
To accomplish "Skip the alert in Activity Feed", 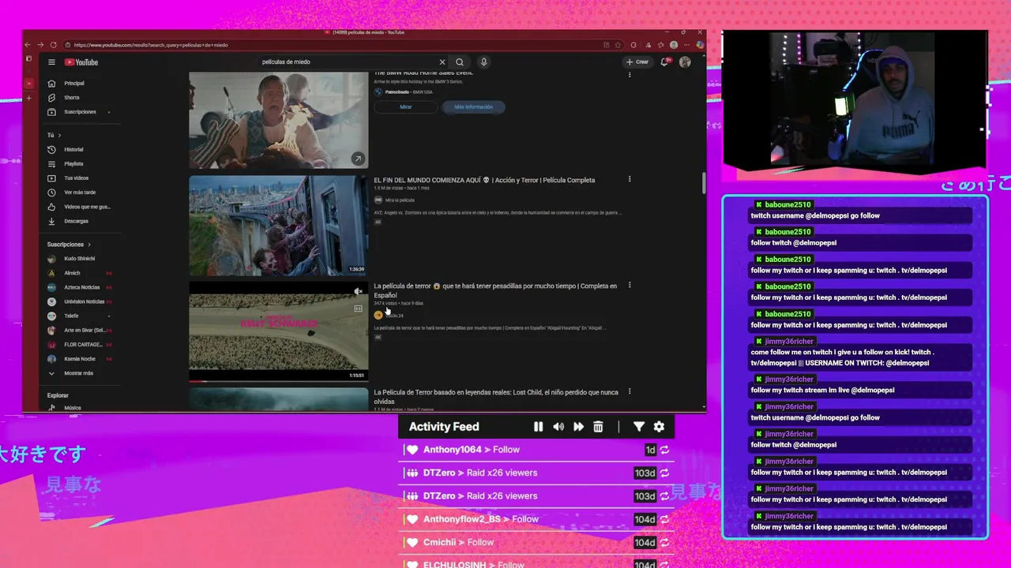I will point(578,427).
